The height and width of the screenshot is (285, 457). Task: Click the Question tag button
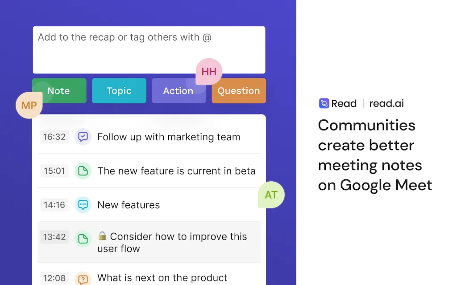(238, 90)
